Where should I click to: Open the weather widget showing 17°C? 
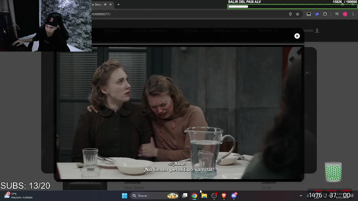[18, 195]
